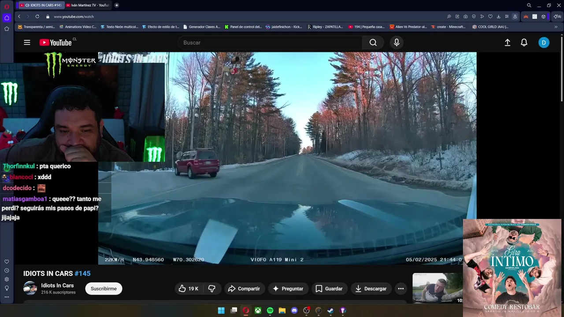Open Opera menu logo in sidebar
Viewport: 564px width, 317px height.
[x=7, y=6]
